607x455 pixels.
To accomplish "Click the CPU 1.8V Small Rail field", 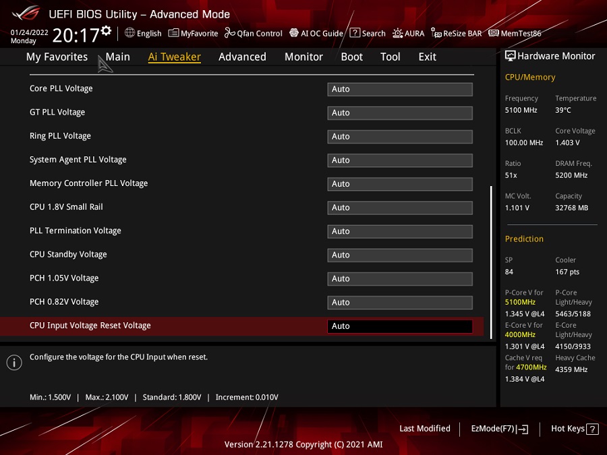I will pos(400,208).
